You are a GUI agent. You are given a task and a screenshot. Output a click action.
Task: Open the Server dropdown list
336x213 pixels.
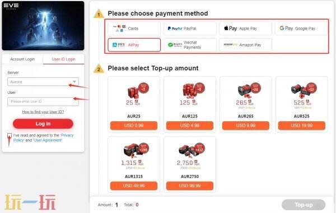coord(43,82)
